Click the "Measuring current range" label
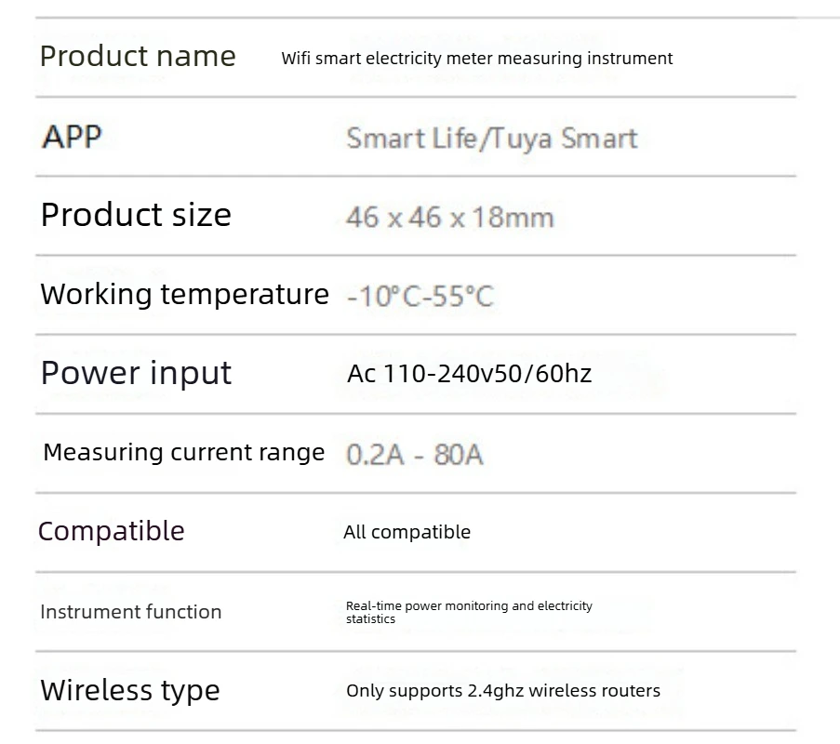840x744 pixels. [x=183, y=452]
